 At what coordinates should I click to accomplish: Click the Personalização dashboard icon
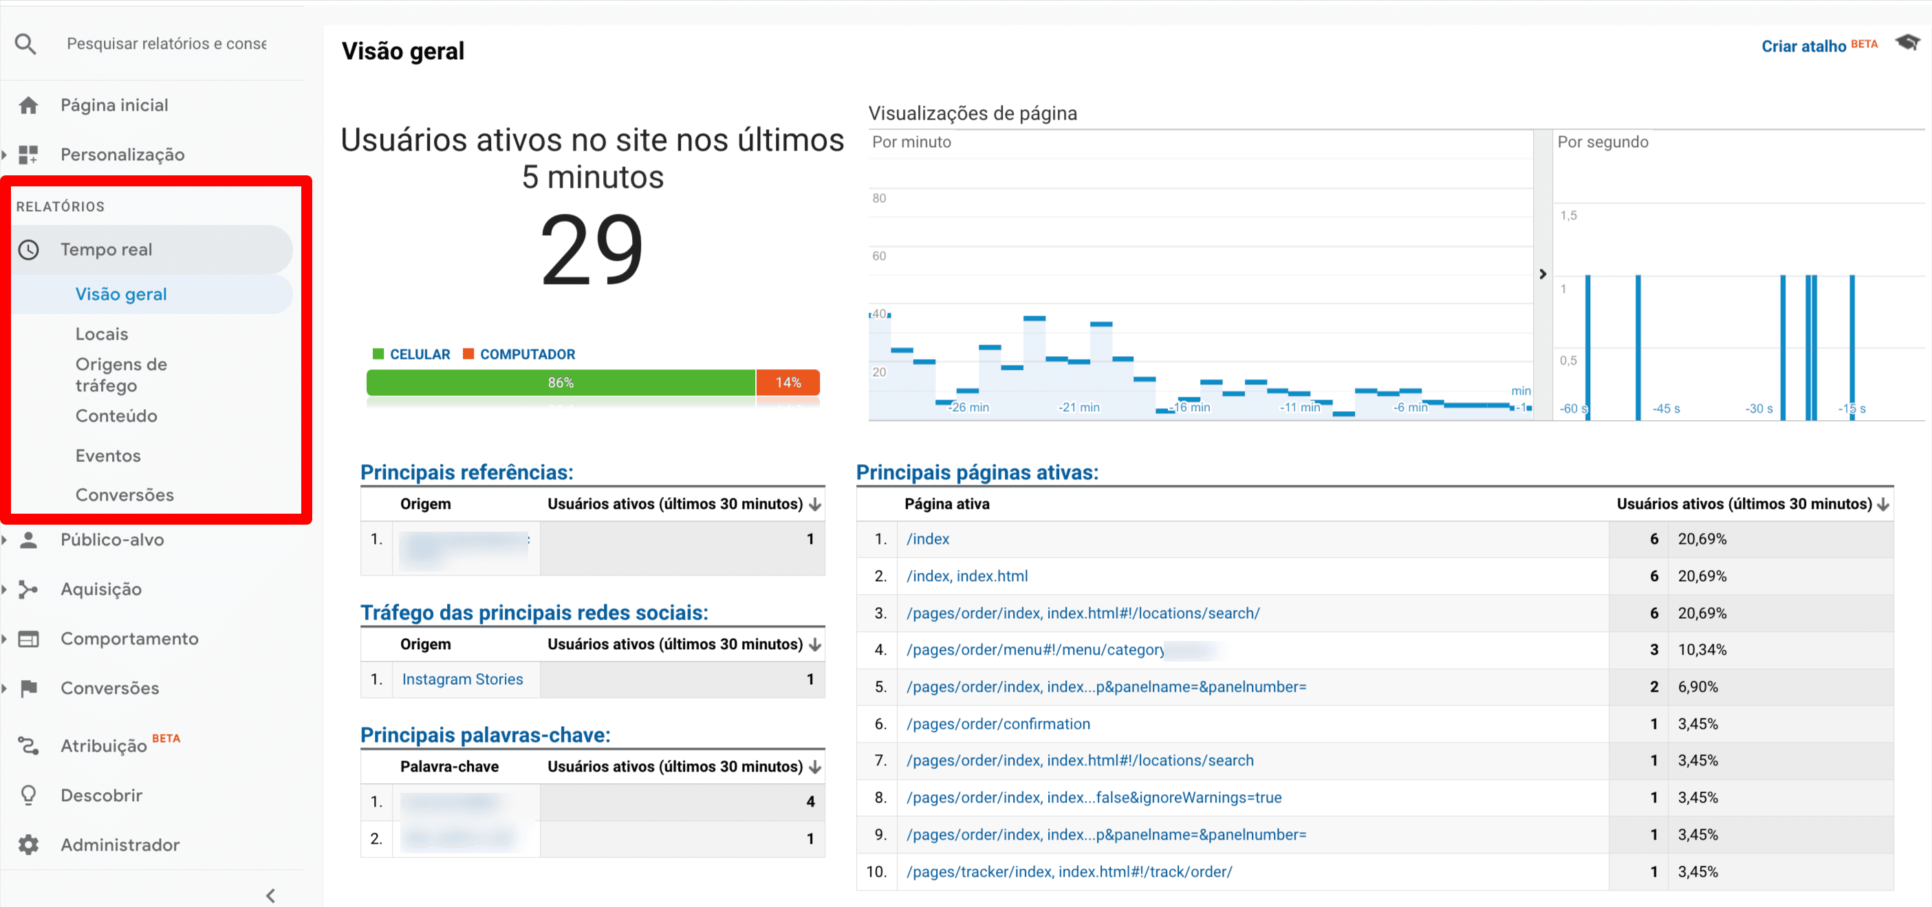(x=28, y=155)
